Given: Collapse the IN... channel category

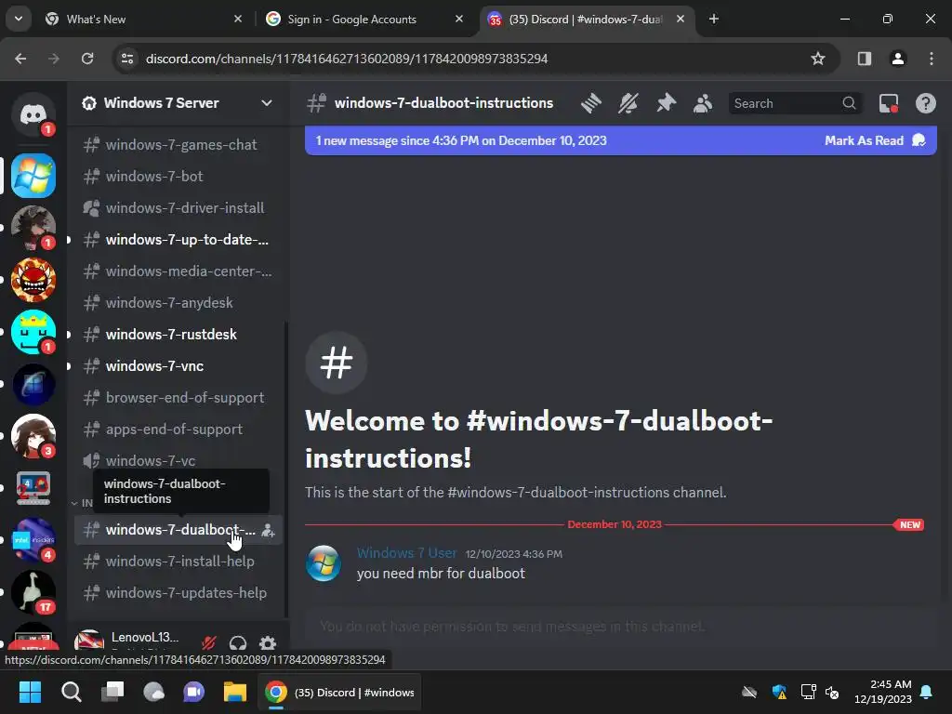Looking at the screenshot, I should (82, 503).
